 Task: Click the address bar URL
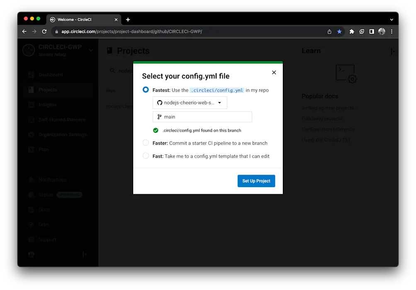click(x=131, y=32)
